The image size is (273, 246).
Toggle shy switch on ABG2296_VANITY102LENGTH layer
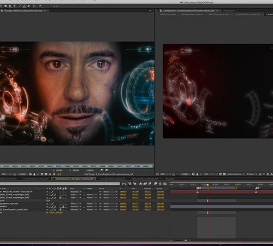click(x=47, y=192)
